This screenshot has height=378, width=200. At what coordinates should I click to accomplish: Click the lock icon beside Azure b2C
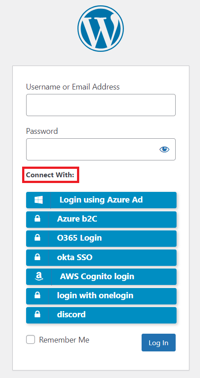point(37,218)
